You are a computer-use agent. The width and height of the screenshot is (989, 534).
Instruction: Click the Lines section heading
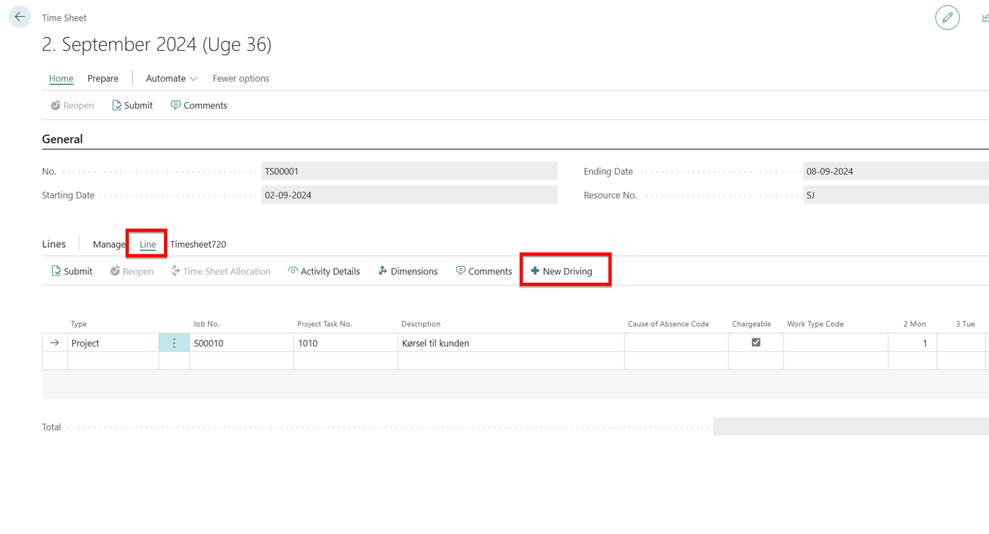pos(54,244)
